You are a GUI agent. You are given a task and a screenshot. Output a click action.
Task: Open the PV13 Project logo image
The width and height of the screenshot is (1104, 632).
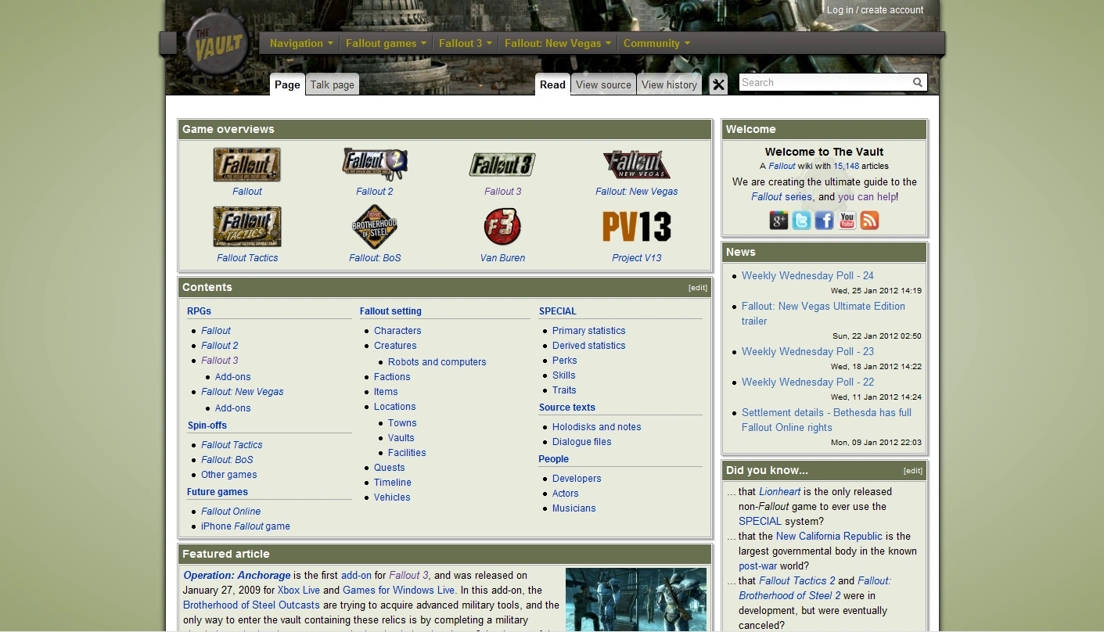[637, 227]
